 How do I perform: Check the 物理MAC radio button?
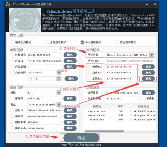coord(89,67)
